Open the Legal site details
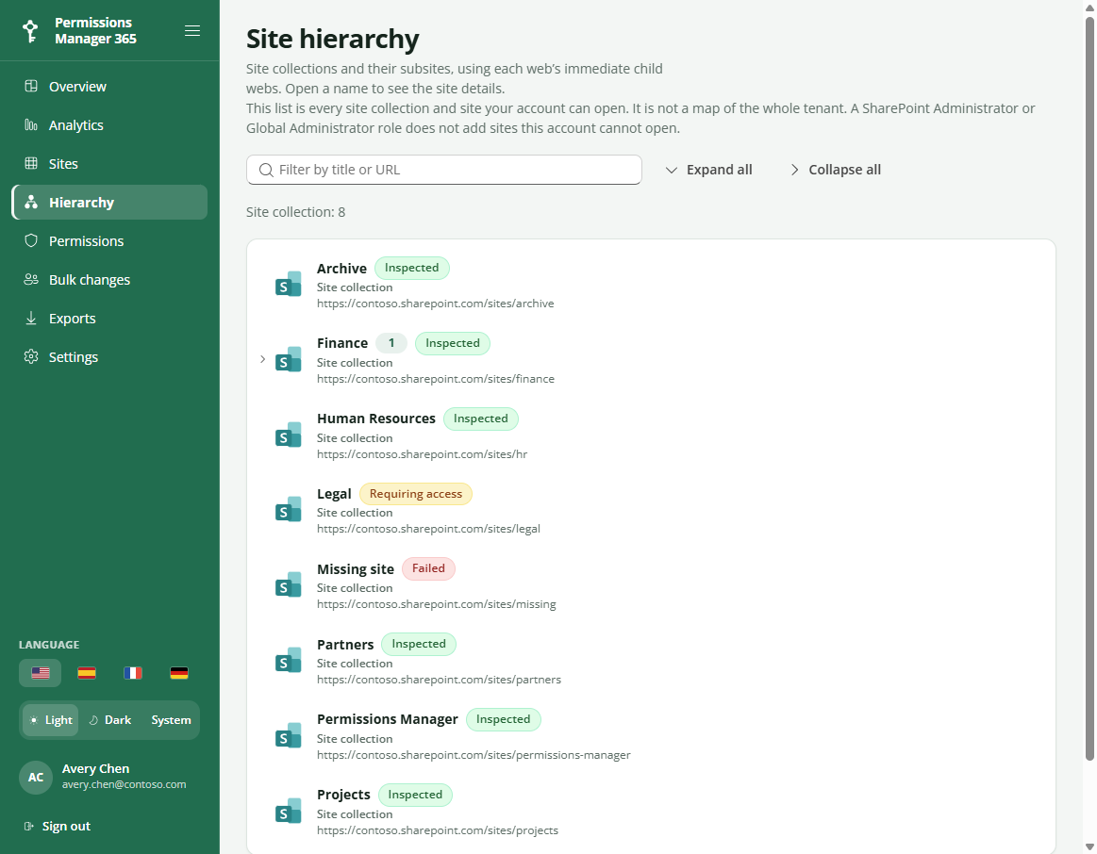The image size is (1097, 854). (x=334, y=493)
